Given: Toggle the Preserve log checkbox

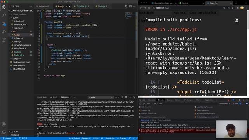Looking at the screenshot, I should click(x=140, y=110).
